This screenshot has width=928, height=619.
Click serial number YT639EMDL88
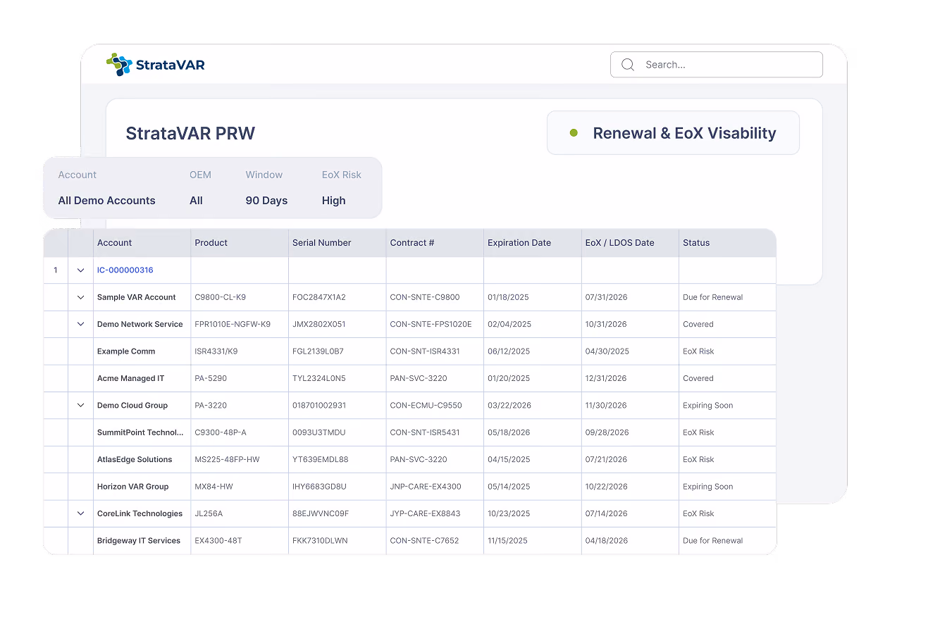[320, 460]
